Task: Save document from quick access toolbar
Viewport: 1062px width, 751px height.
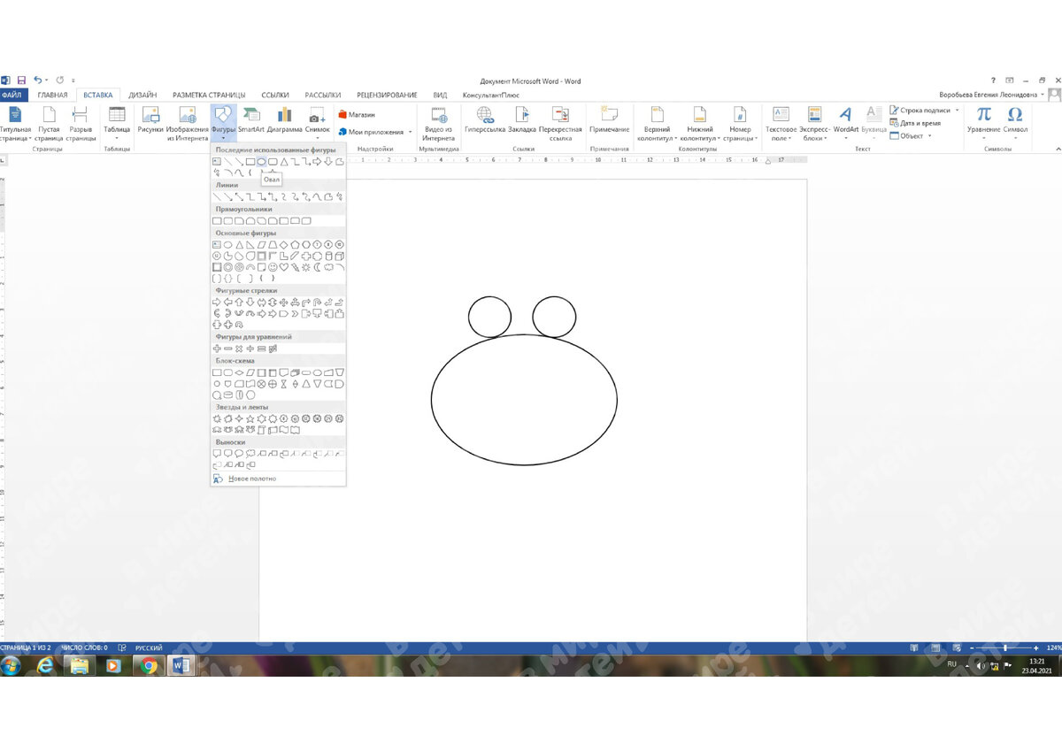Action: pos(21,80)
